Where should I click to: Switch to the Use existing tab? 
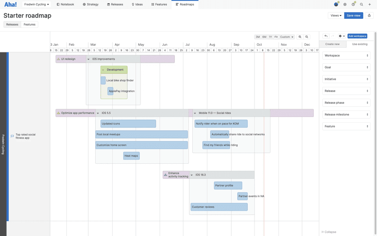tap(360, 44)
